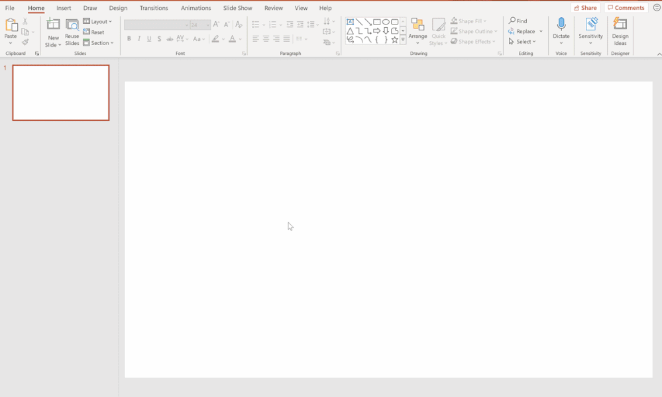
Task: Open Sensitivity label options
Action: (x=590, y=30)
